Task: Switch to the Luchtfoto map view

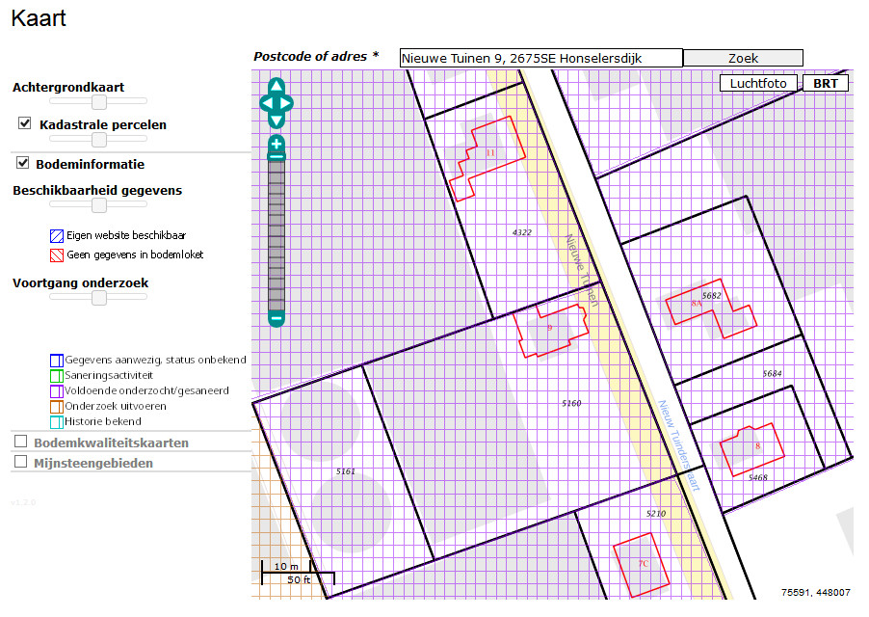Action: [x=758, y=83]
